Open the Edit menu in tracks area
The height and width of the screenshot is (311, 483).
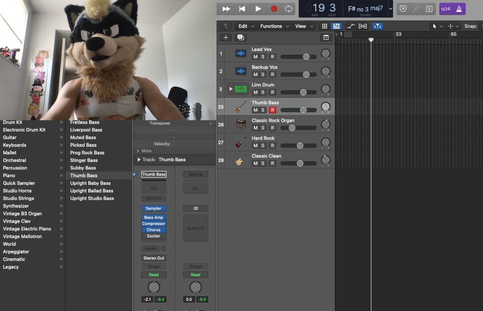pos(246,26)
